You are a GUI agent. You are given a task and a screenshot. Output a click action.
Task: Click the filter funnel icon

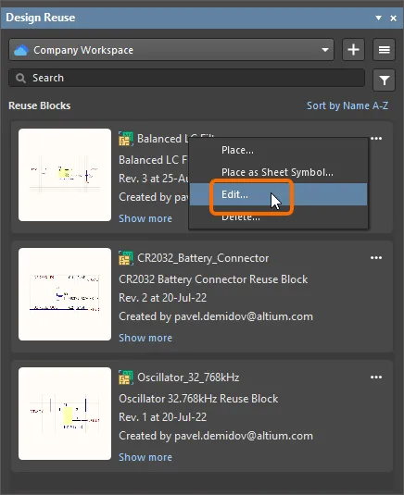coord(384,80)
